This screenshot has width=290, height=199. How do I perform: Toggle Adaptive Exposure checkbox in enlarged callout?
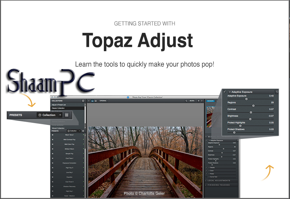tap(224, 92)
